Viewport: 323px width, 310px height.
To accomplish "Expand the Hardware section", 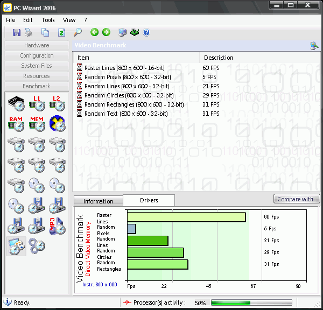I will [x=37, y=45].
